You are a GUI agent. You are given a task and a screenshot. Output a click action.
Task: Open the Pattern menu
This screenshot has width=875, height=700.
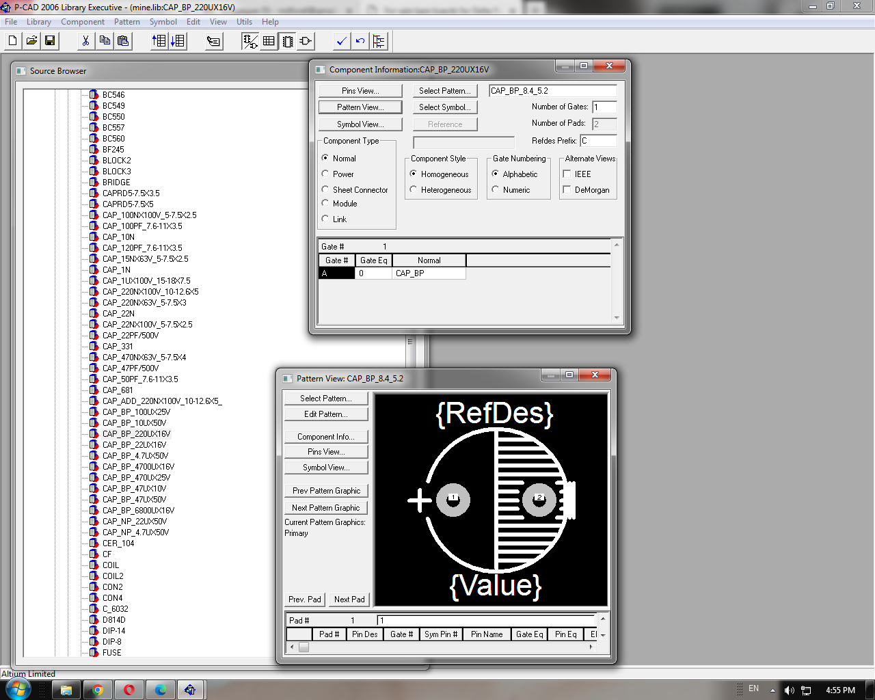127,22
